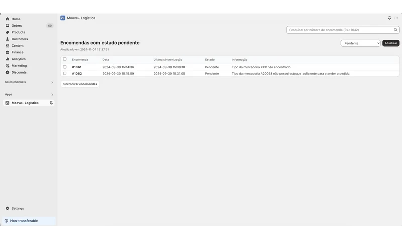This screenshot has width=402, height=226.
Task: Click the Atualizar button
Action: (x=391, y=43)
